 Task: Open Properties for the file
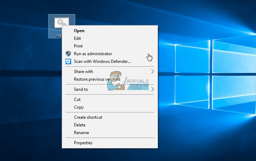[83, 143]
